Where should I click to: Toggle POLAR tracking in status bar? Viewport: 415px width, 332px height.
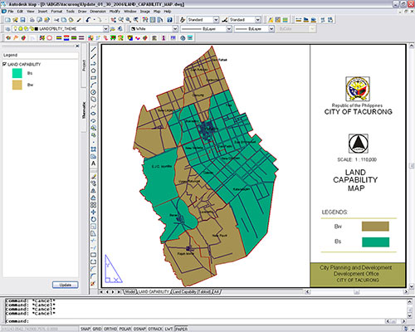click(x=125, y=329)
